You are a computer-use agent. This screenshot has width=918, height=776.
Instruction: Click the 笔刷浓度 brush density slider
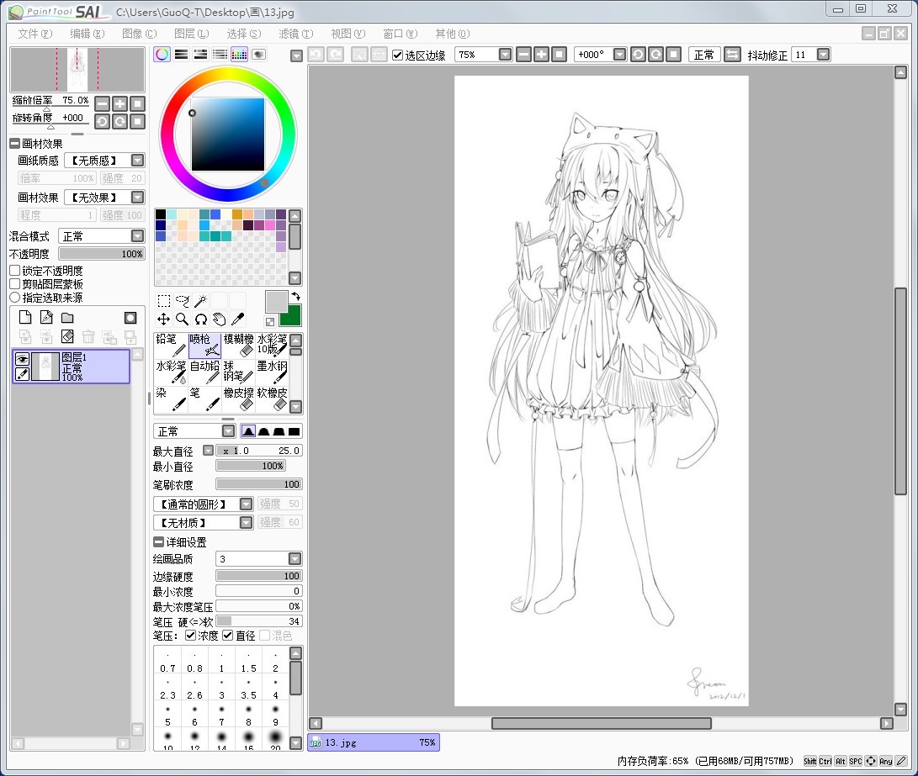(x=258, y=484)
